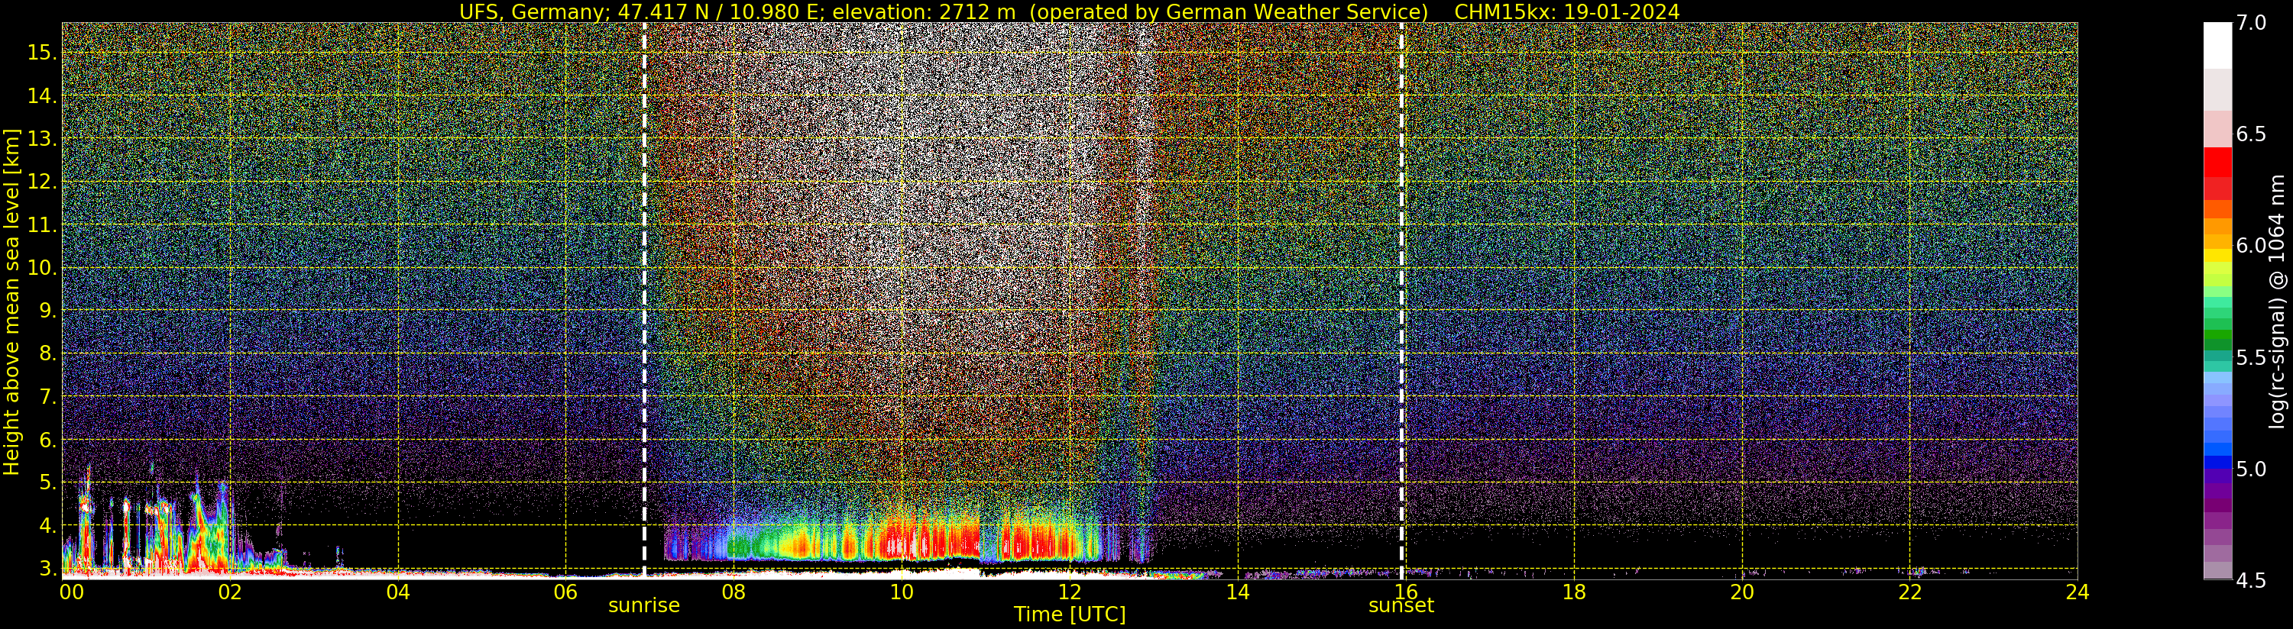
Task: Click the time axis tick label "00"
Action: 71,592
